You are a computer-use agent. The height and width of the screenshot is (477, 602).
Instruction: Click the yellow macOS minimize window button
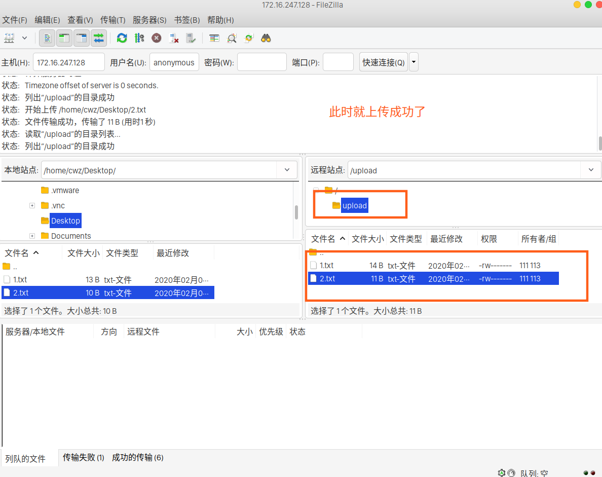pos(577,5)
